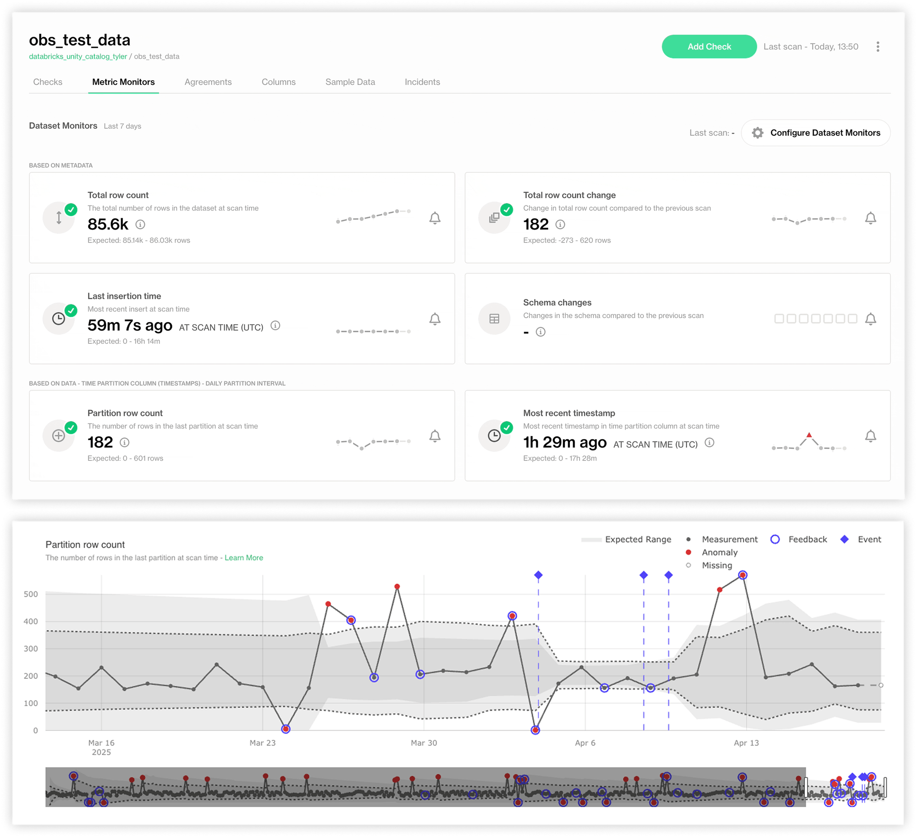Toggle the Feedback legend entry

pyautogui.click(x=799, y=539)
